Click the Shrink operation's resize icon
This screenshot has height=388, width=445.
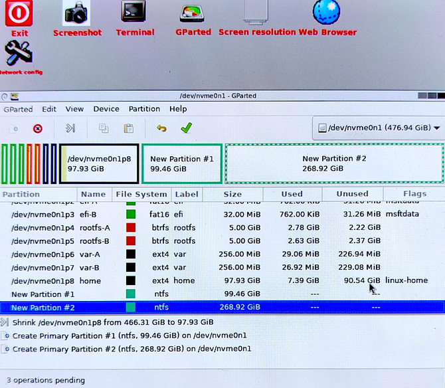coord(5,322)
